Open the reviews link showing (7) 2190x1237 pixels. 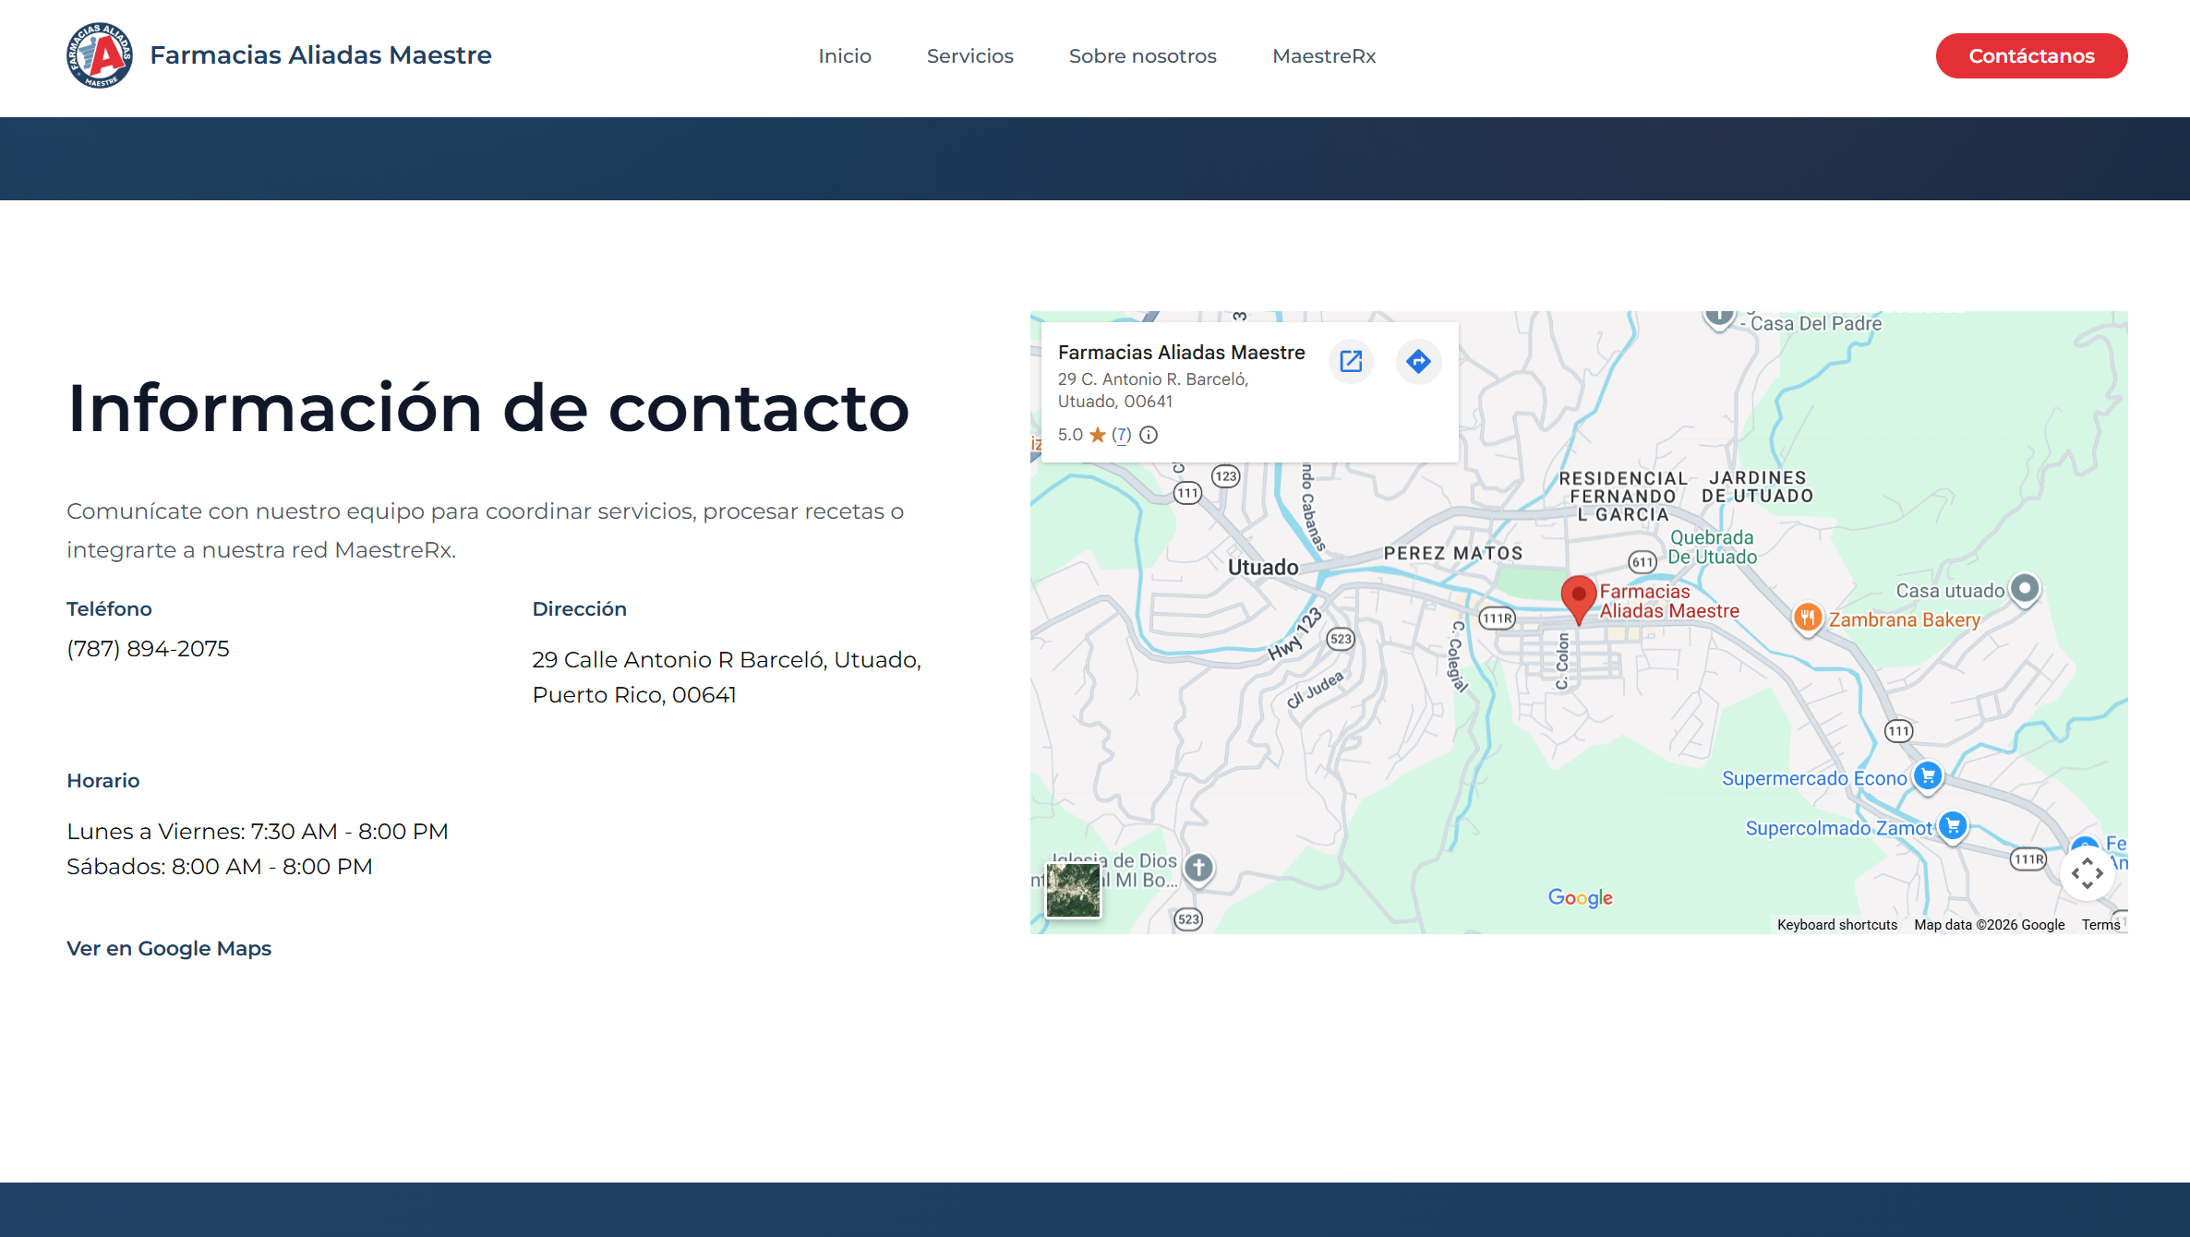tap(1122, 434)
